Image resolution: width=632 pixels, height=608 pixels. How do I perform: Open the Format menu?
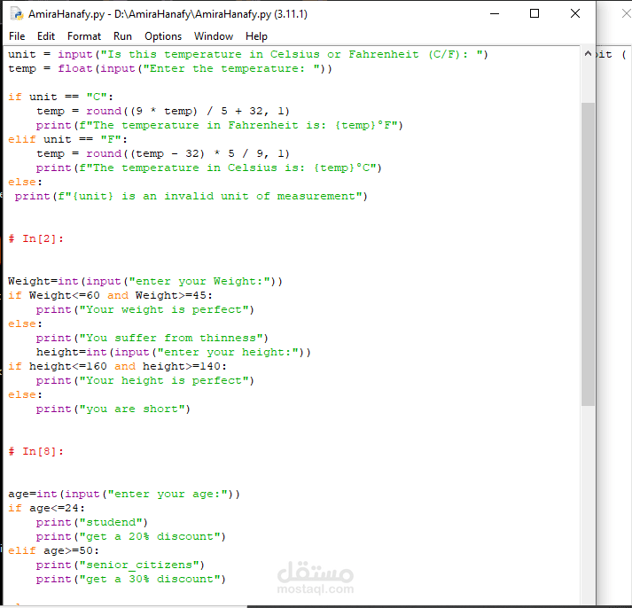point(84,36)
